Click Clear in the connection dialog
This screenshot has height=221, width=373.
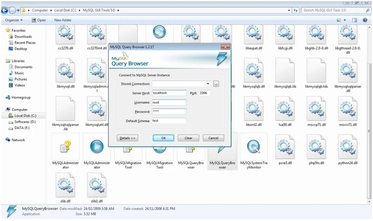point(188,138)
